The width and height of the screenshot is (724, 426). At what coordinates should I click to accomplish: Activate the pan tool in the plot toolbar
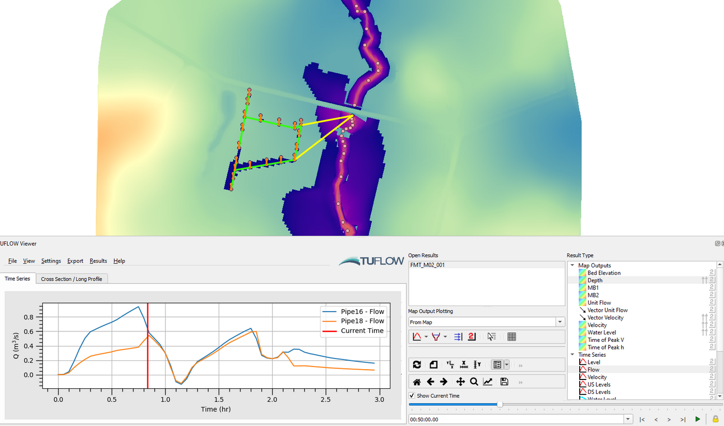tap(460, 382)
